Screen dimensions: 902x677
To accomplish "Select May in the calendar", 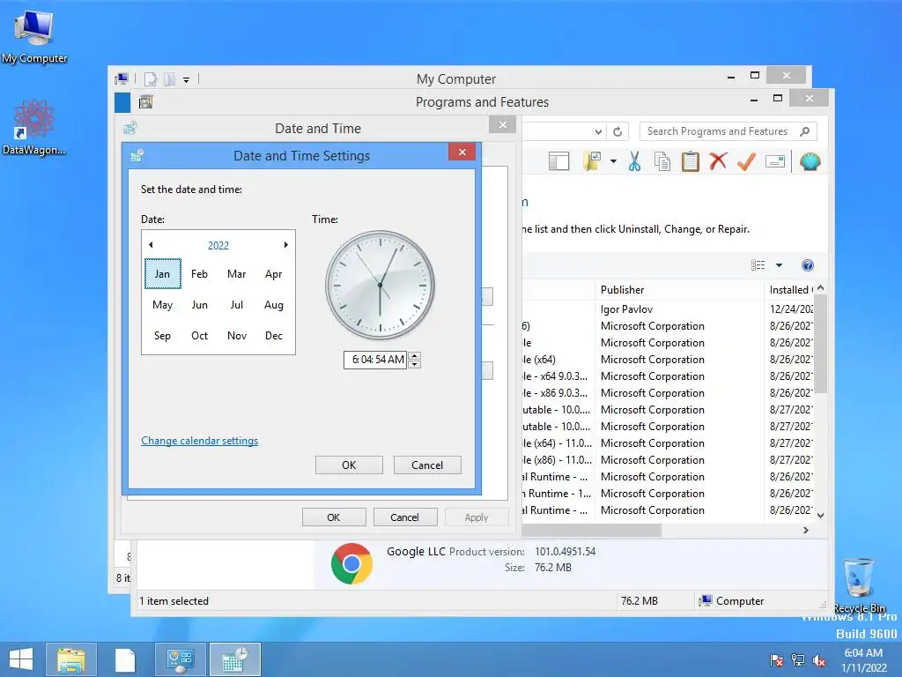I will click(162, 304).
